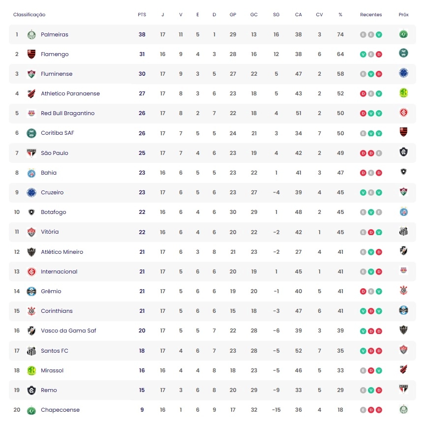The image size is (423, 425).
Task: Click the Palmeiras crest icon in first place
Action: [x=31, y=35]
